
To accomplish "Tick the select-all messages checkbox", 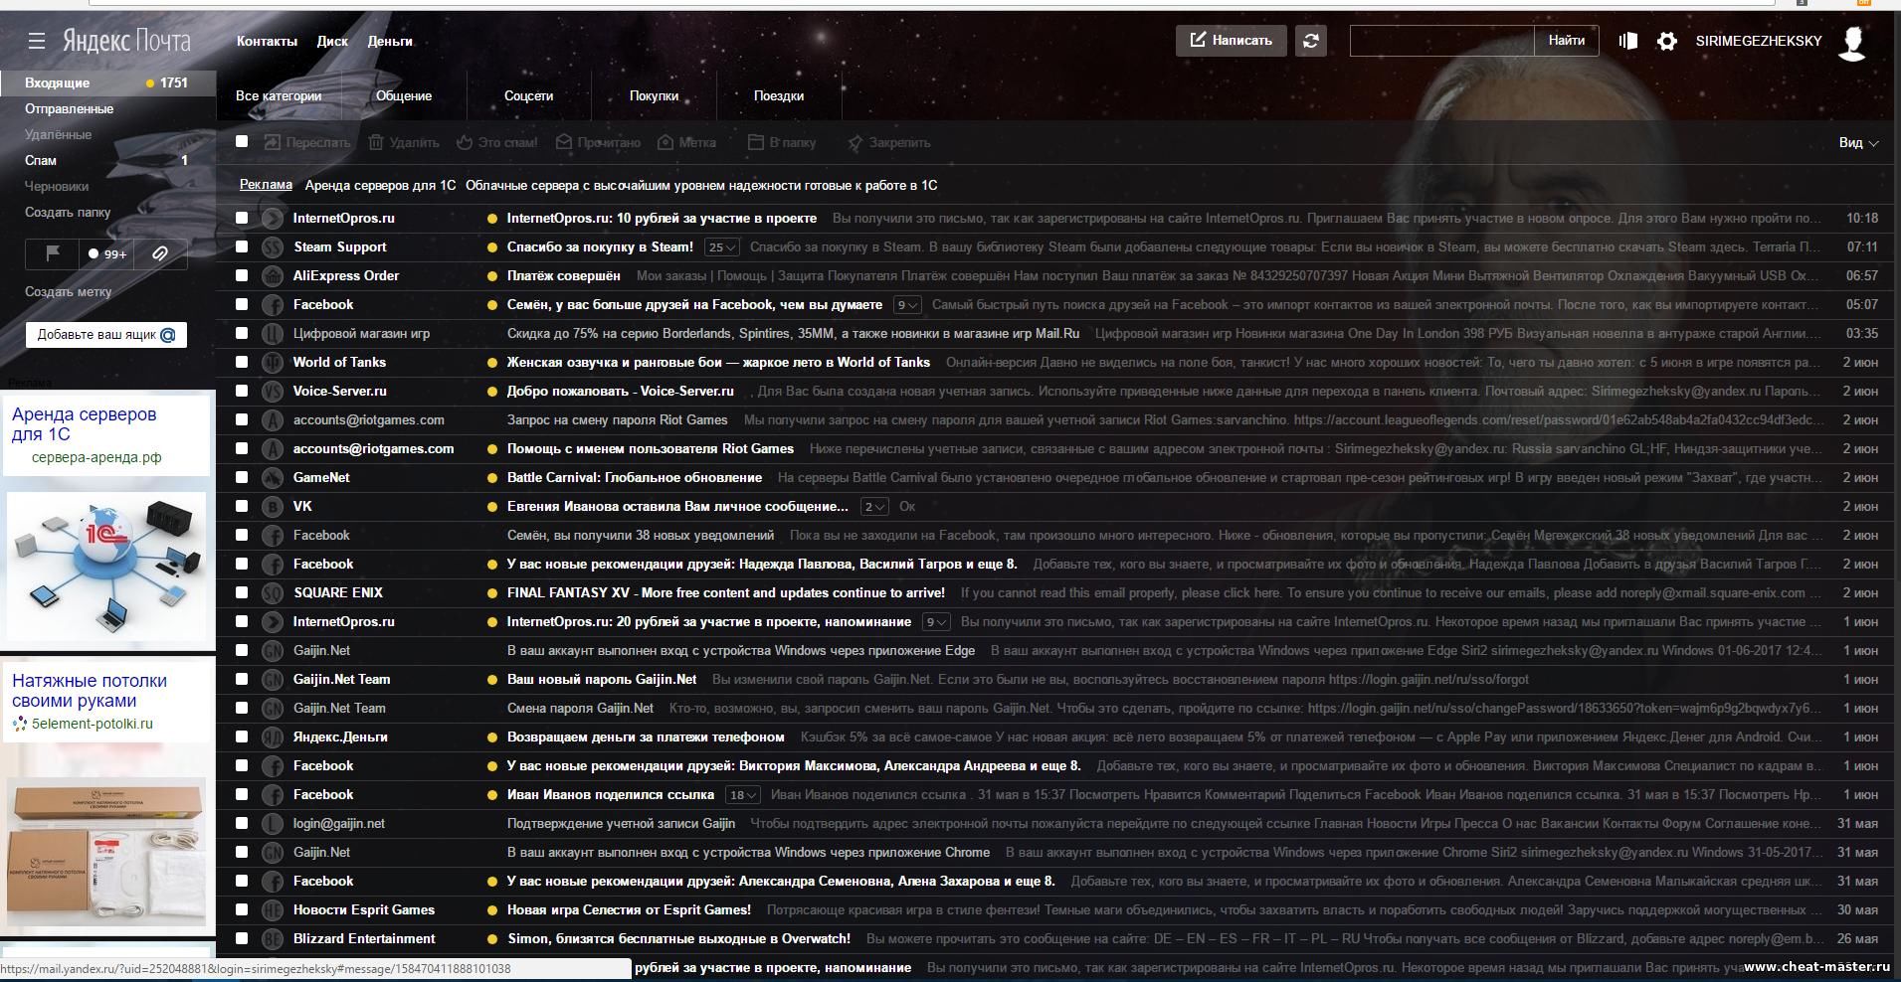I will (x=242, y=141).
